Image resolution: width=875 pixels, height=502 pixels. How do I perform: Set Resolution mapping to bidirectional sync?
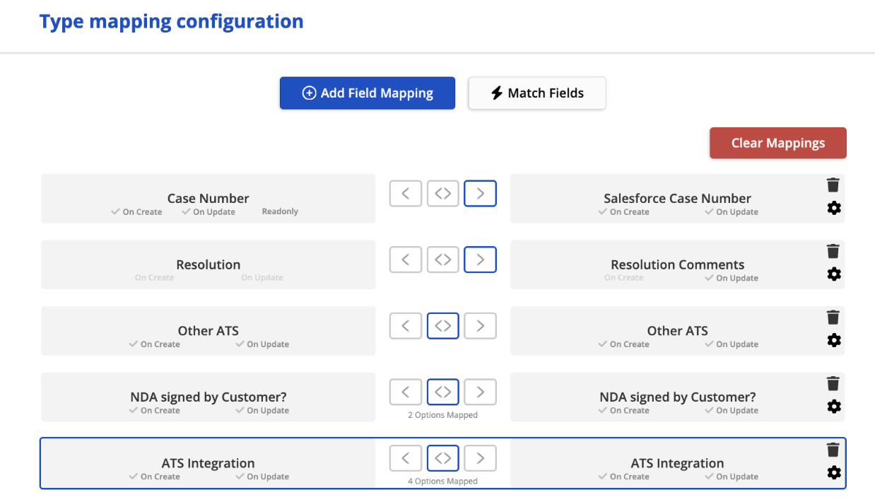pos(443,259)
